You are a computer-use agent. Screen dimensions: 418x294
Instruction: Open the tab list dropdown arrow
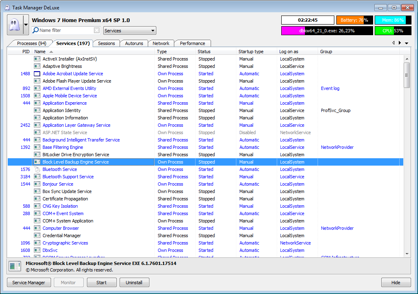(x=407, y=43)
